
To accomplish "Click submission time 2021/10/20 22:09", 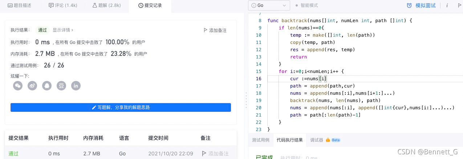I will point(171,154).
